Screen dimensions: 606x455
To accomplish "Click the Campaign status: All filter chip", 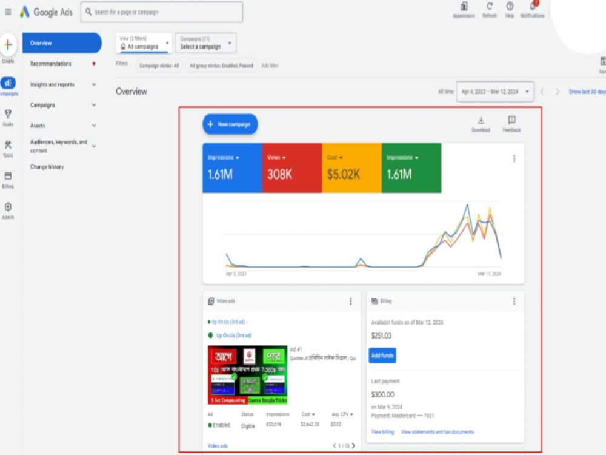I will click(159, 66).
